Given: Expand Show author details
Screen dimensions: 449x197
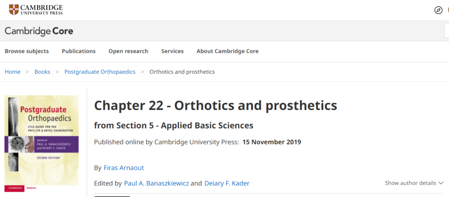Looking at the screenshot, I should (414, 183).
